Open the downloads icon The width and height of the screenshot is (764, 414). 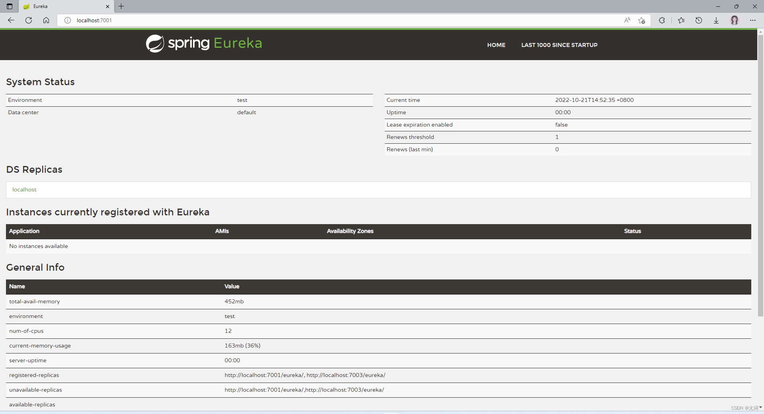(x=716, y=20)
